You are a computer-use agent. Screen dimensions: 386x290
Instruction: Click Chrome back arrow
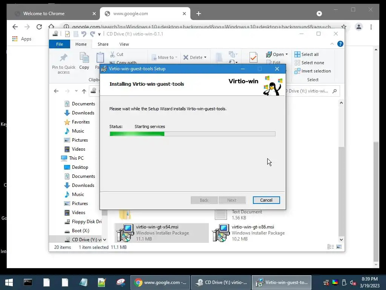[15, 27]
